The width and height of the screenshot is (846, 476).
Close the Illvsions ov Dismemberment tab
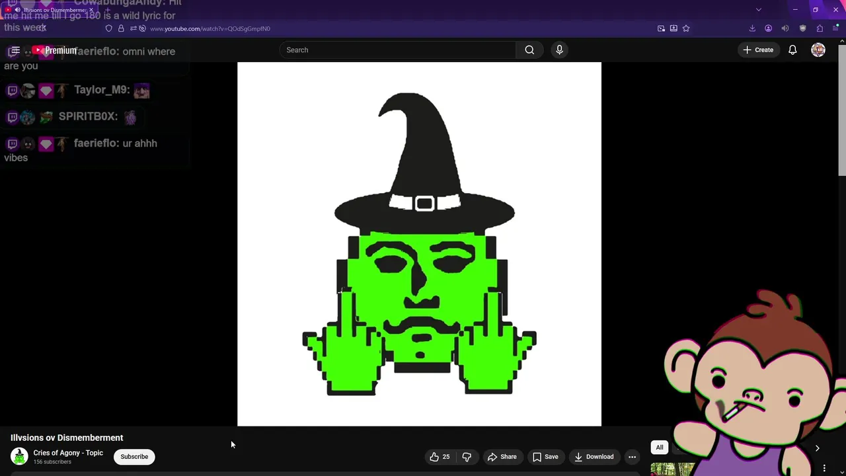(x=91, y=10)
